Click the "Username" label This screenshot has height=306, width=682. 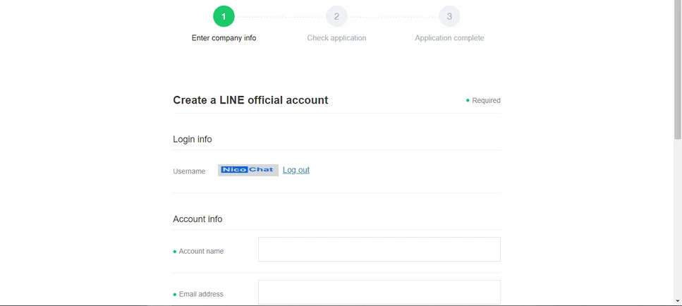[189, 171]
